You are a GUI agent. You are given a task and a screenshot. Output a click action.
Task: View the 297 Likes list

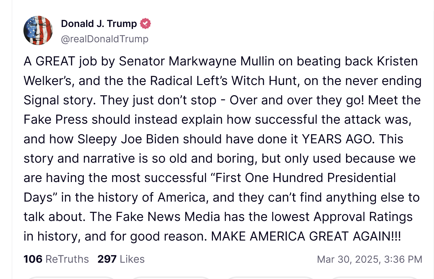(x=121, y=259)
